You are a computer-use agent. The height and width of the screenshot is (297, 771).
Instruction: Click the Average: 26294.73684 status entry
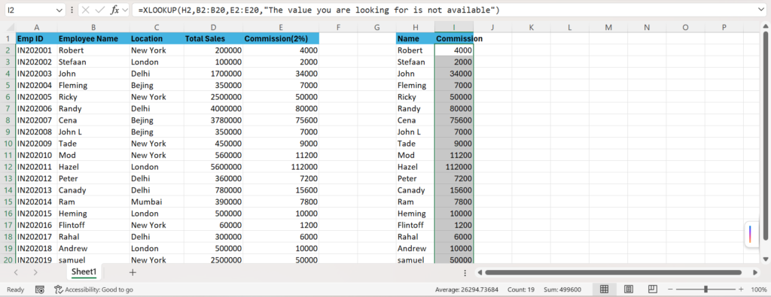[467, 289]
